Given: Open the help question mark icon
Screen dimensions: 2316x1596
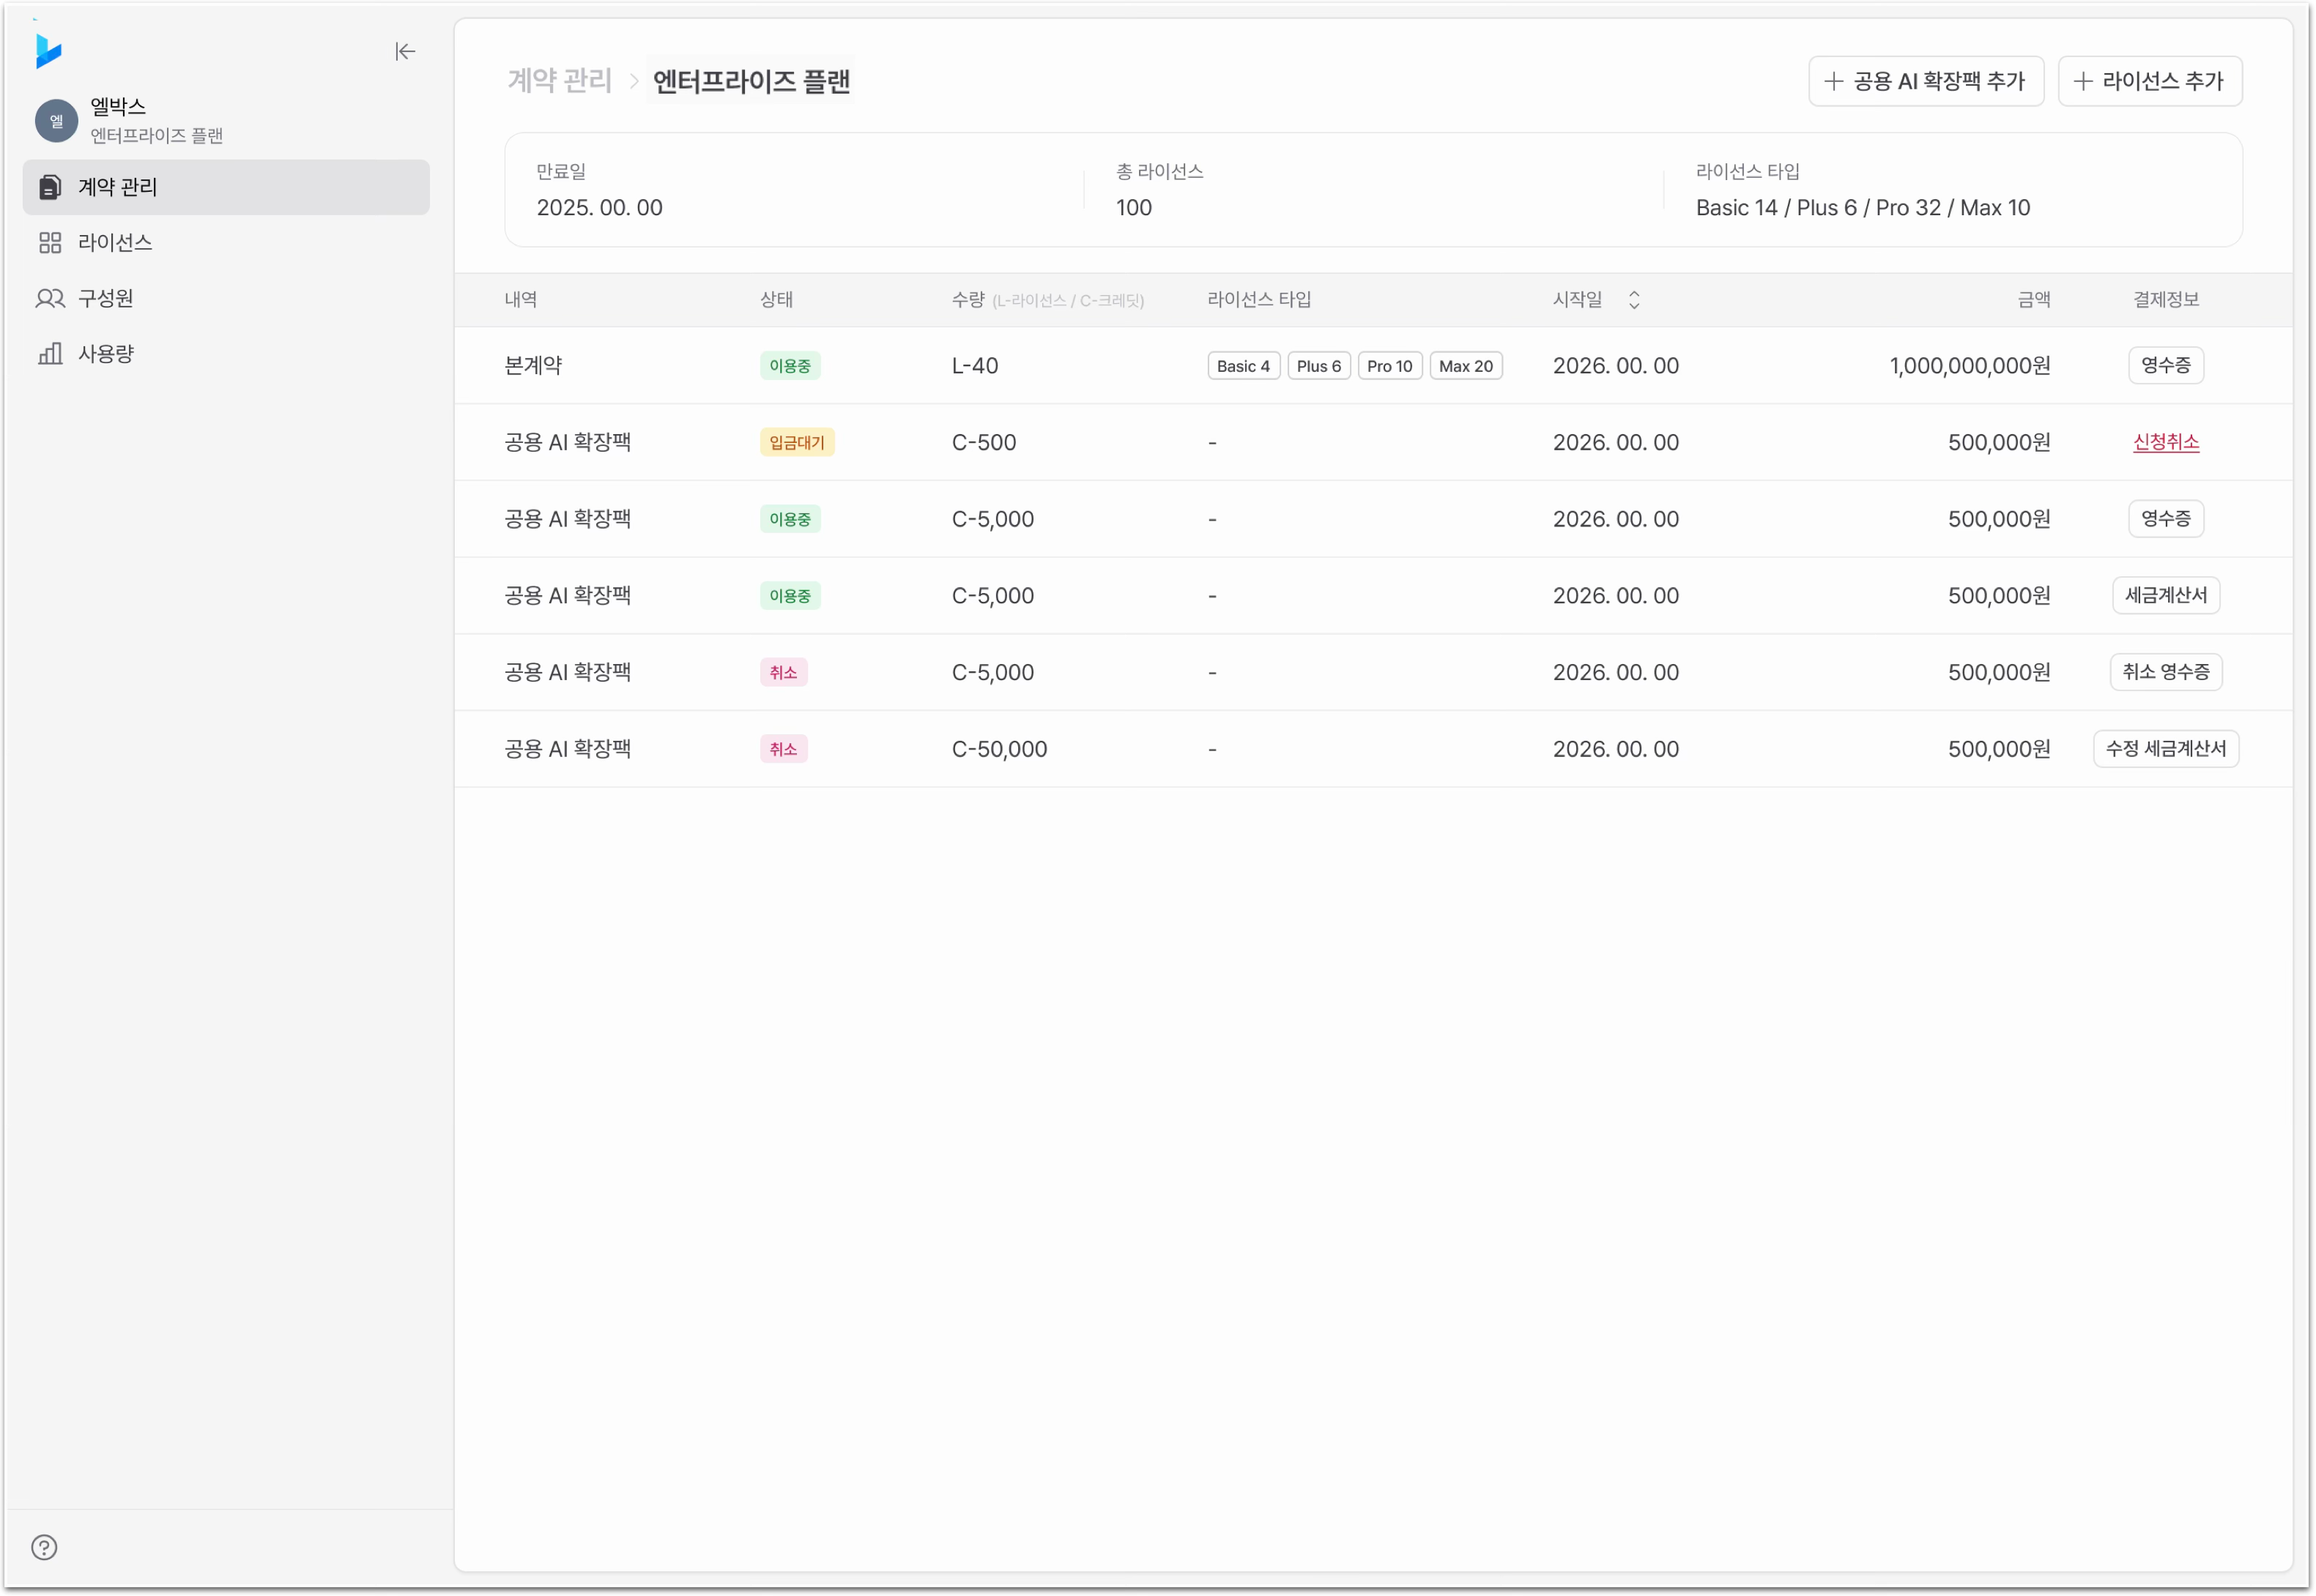Looking at the screenshot, I should 44,1547.
